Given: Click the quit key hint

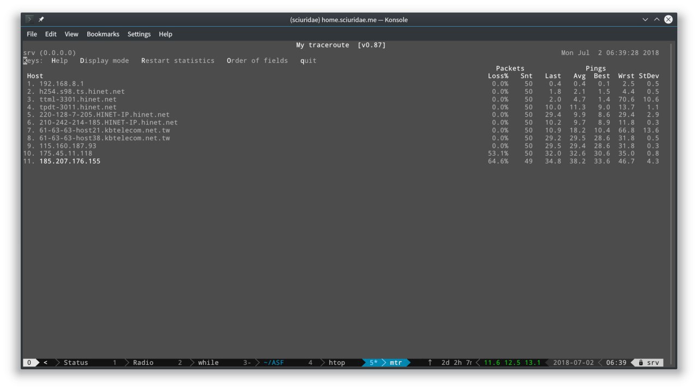Looking at the screenshot, I should coord(308,61).
